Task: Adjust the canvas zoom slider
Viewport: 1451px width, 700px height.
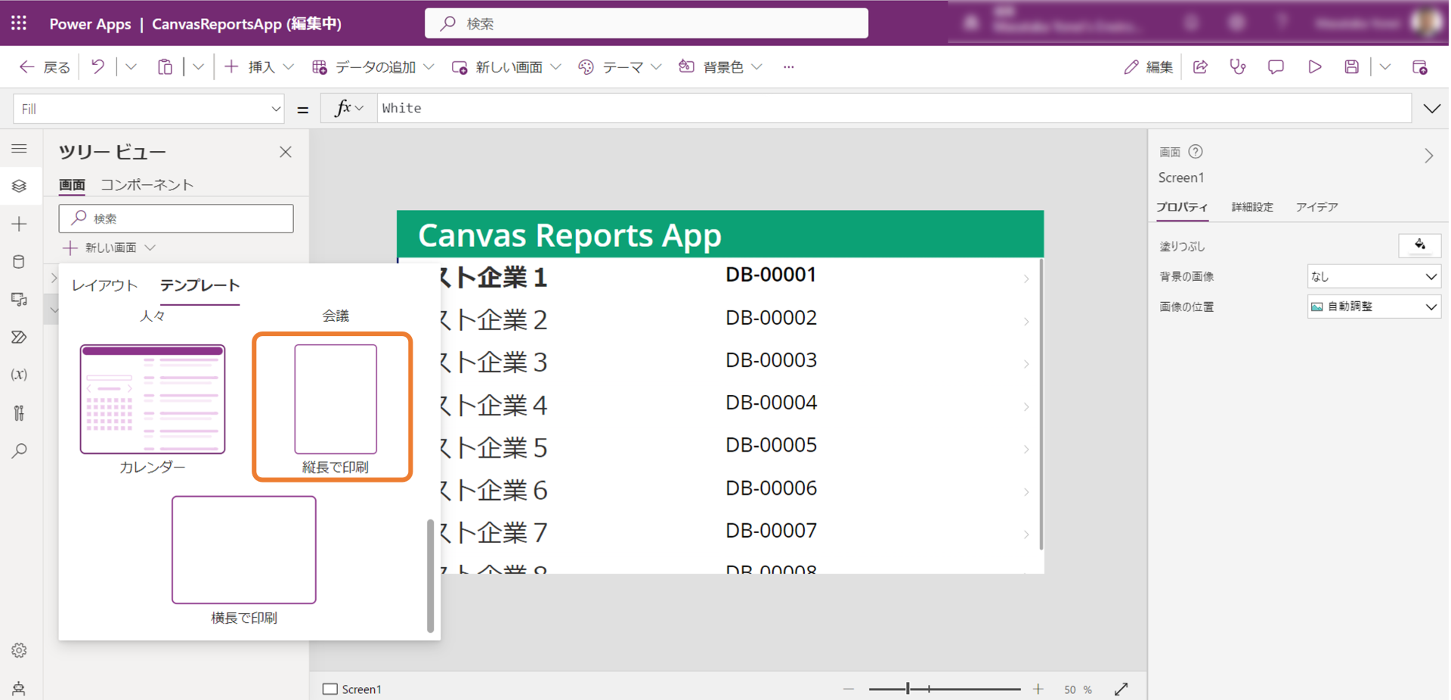Action: tap(944, 689)
